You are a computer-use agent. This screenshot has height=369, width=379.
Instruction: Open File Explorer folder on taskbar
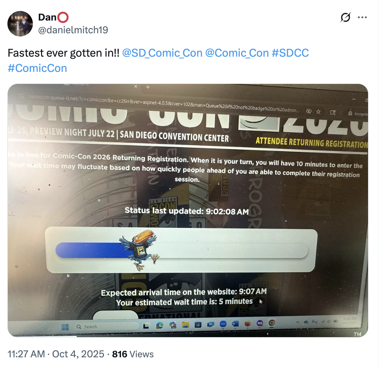tap(185, 324)
